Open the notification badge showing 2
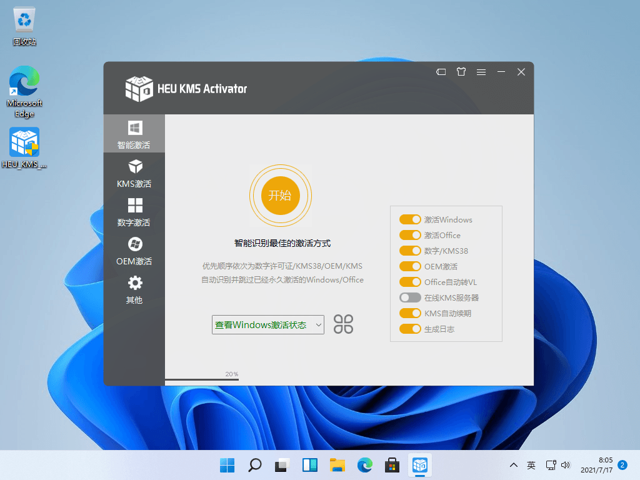 (622, 465)
